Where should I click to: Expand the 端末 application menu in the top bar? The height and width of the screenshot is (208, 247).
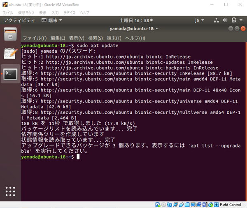(x=52, y=20)
